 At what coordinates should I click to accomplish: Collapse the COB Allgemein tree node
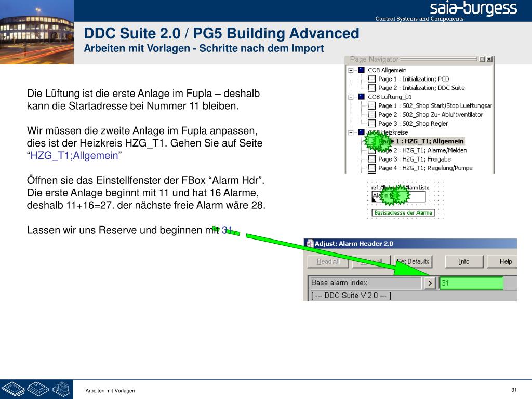point(351,70)
